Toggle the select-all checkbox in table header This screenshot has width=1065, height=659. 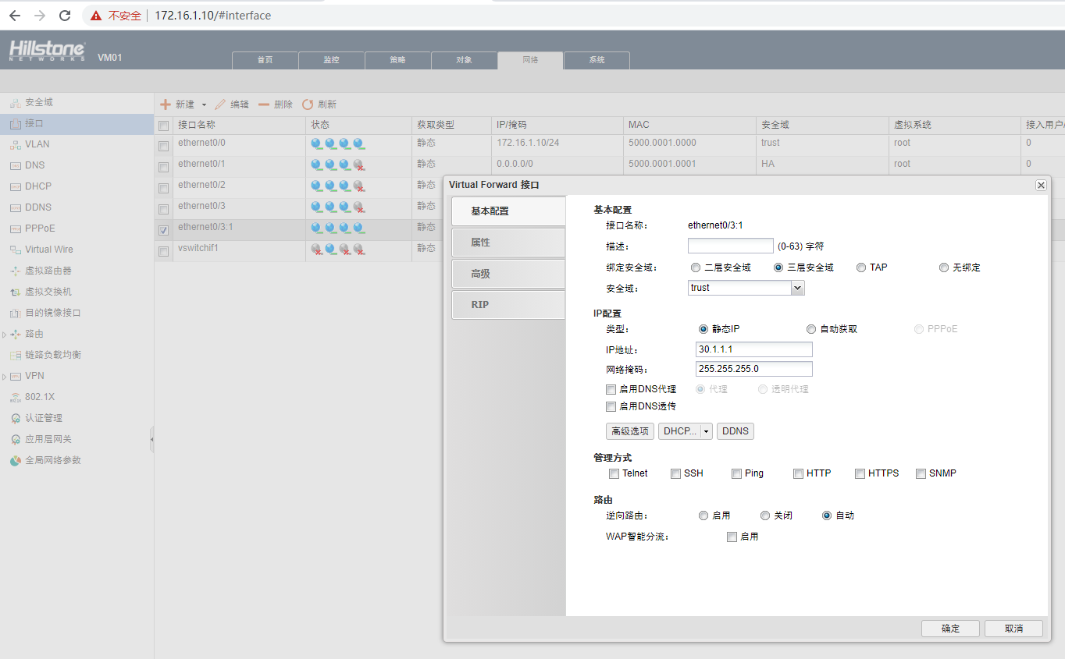pos(163,126)
